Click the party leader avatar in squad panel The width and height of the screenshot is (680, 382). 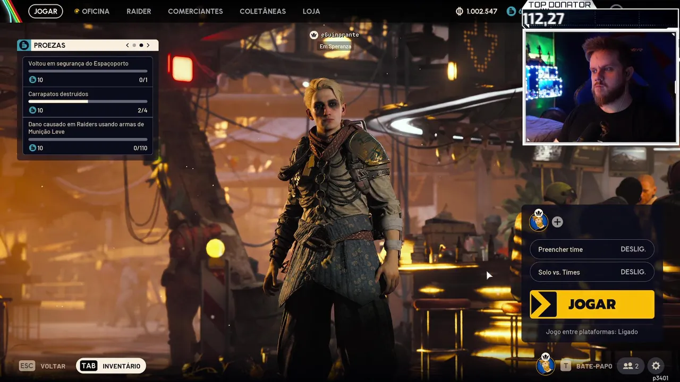(x=538, y=220)
